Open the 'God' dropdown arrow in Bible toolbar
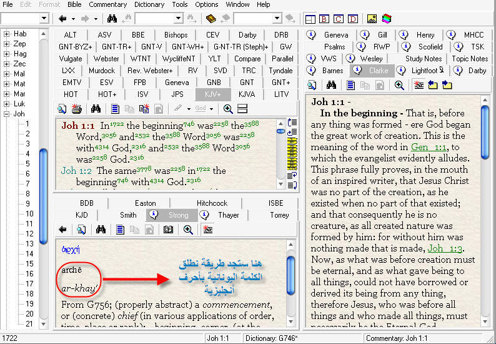Image resolution: width=496 pixels, height=344 pixels. pyautogui.click(x=211, y=109)
